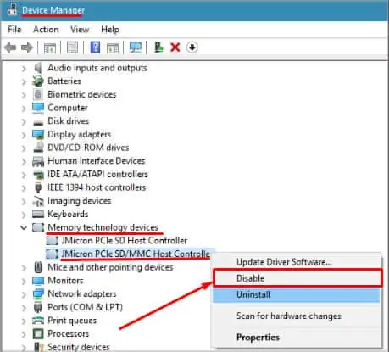Click the Disk drives icon
Viewport: 389px width, 352px height.
tap(38, 122)
